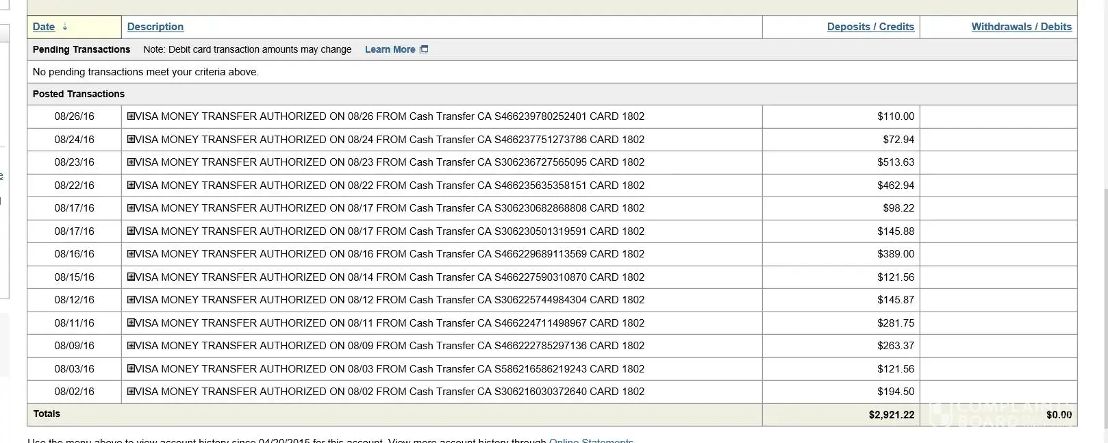Expand the 08/11/16 $281.75 transaction details
The width and height of the screenshot is (1108, 443).
(x=131, y=322)
